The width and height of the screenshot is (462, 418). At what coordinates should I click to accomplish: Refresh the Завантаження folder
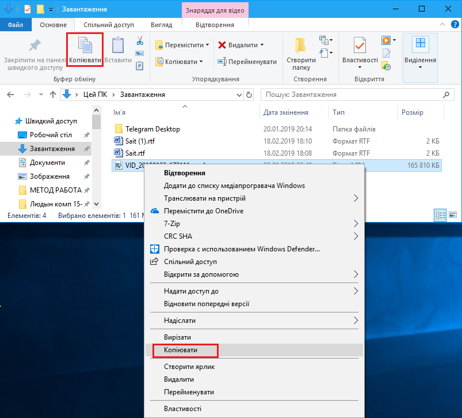tap(249, 95)
